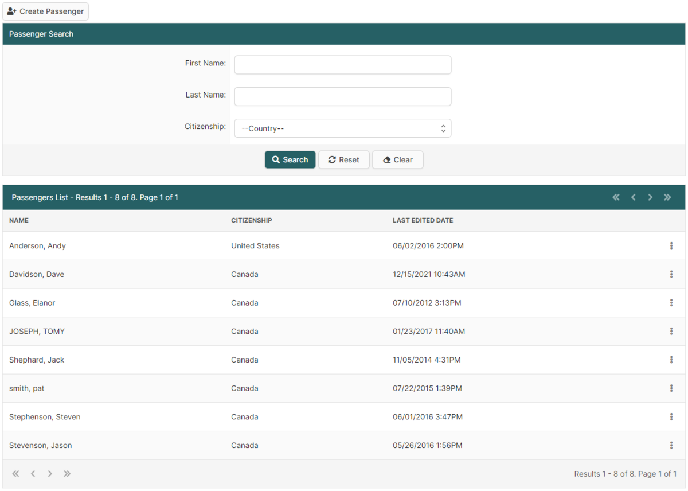
Task: Click the Search button
Action: point(290,159)
